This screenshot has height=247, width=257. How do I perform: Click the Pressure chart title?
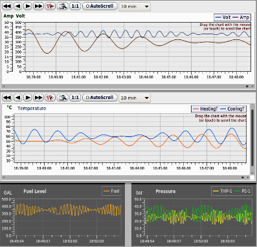coord(166,191)
